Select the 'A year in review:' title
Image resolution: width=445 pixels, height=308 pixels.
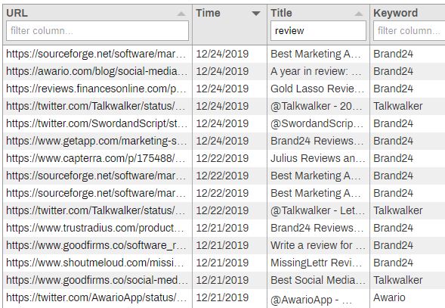coord(316,71)
